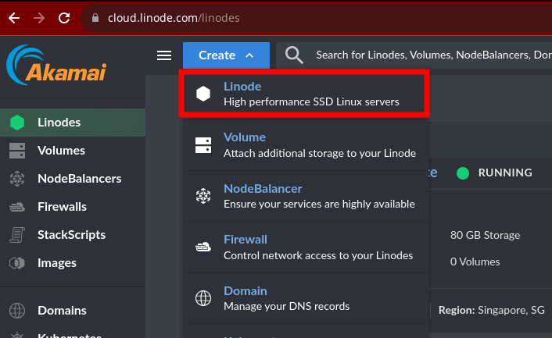Viewport: 552px width, 338px height.
Task: Toggle the Create dropdown button
Action: 226,55
